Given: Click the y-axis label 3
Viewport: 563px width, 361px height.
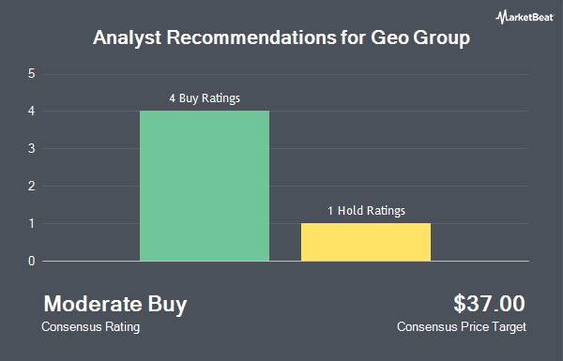Looking at the screenshot, I should pos(32,148).
